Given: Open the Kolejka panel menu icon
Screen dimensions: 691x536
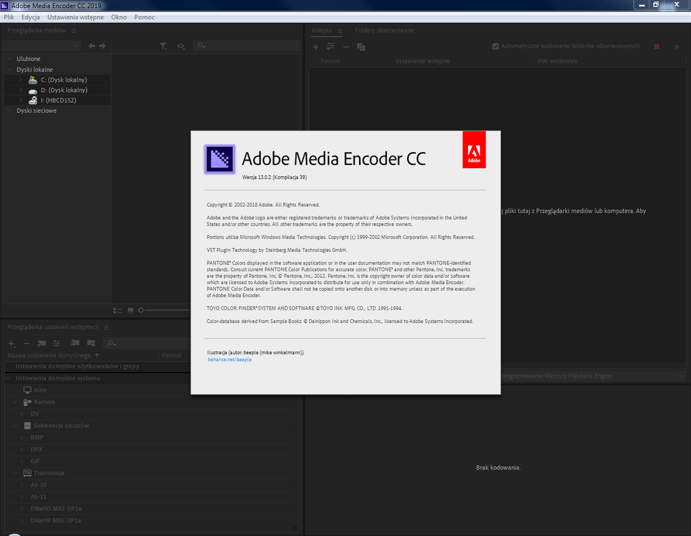Looking at the screenshot, I should (x=339, y=31).
